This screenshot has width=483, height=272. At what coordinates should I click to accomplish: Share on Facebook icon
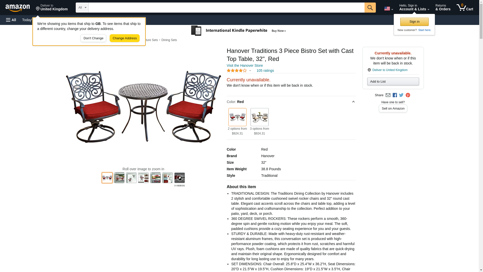395,95
